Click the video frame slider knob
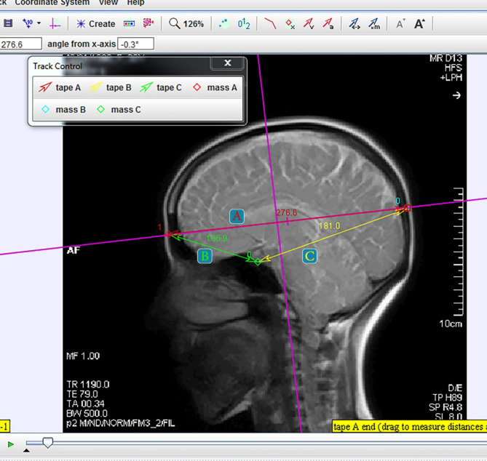Screen dimensions: 487x461 (x=47, y=443)
